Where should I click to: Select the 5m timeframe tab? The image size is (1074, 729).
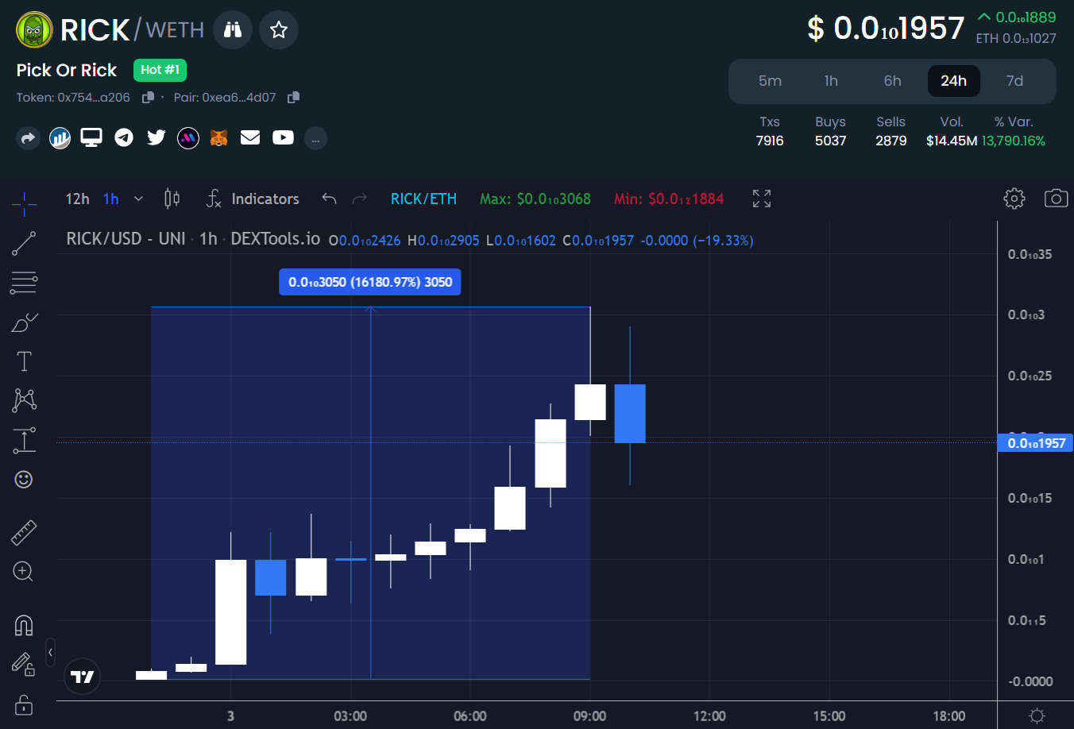pyautogui.click(x=770, y=80)
